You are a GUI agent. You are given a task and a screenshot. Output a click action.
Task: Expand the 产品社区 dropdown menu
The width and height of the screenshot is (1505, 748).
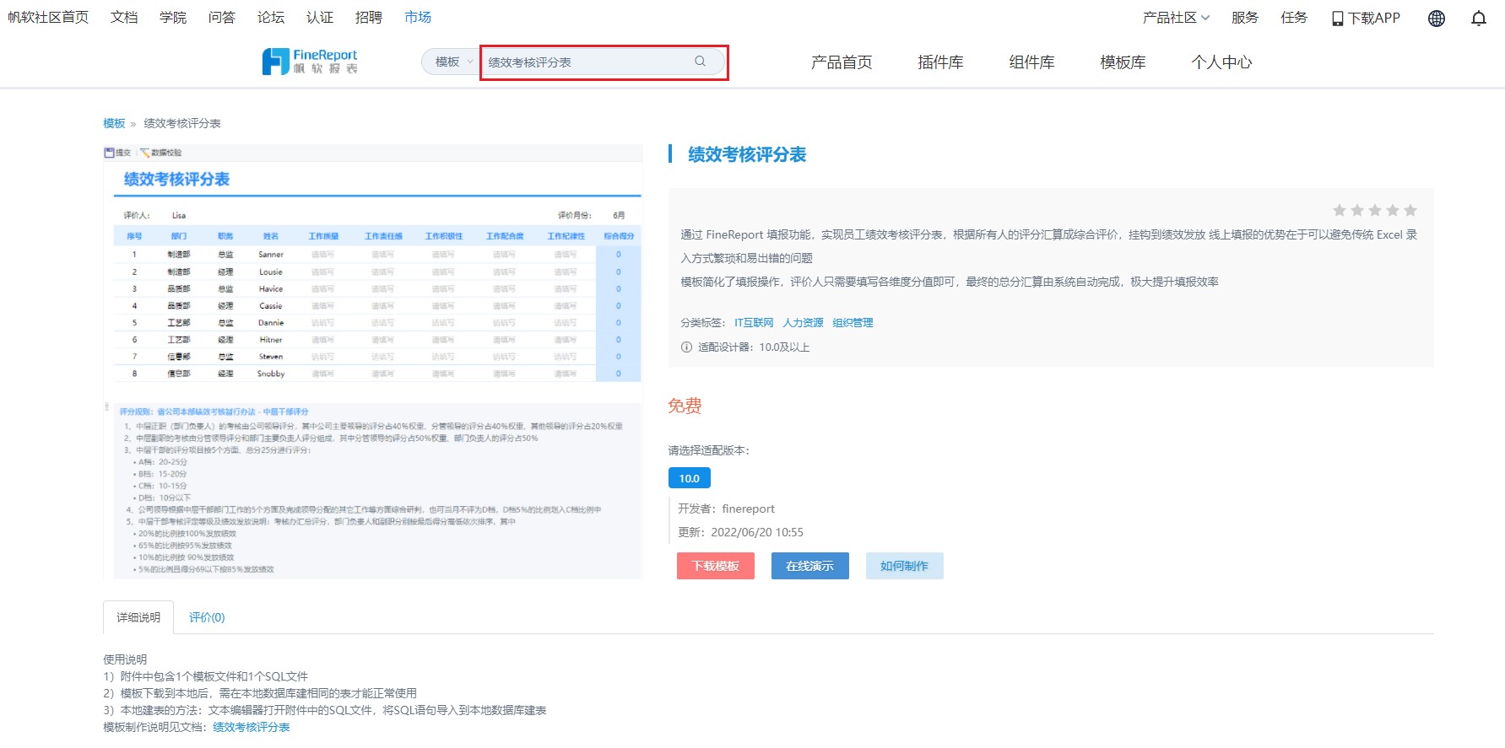(1176, 18)
